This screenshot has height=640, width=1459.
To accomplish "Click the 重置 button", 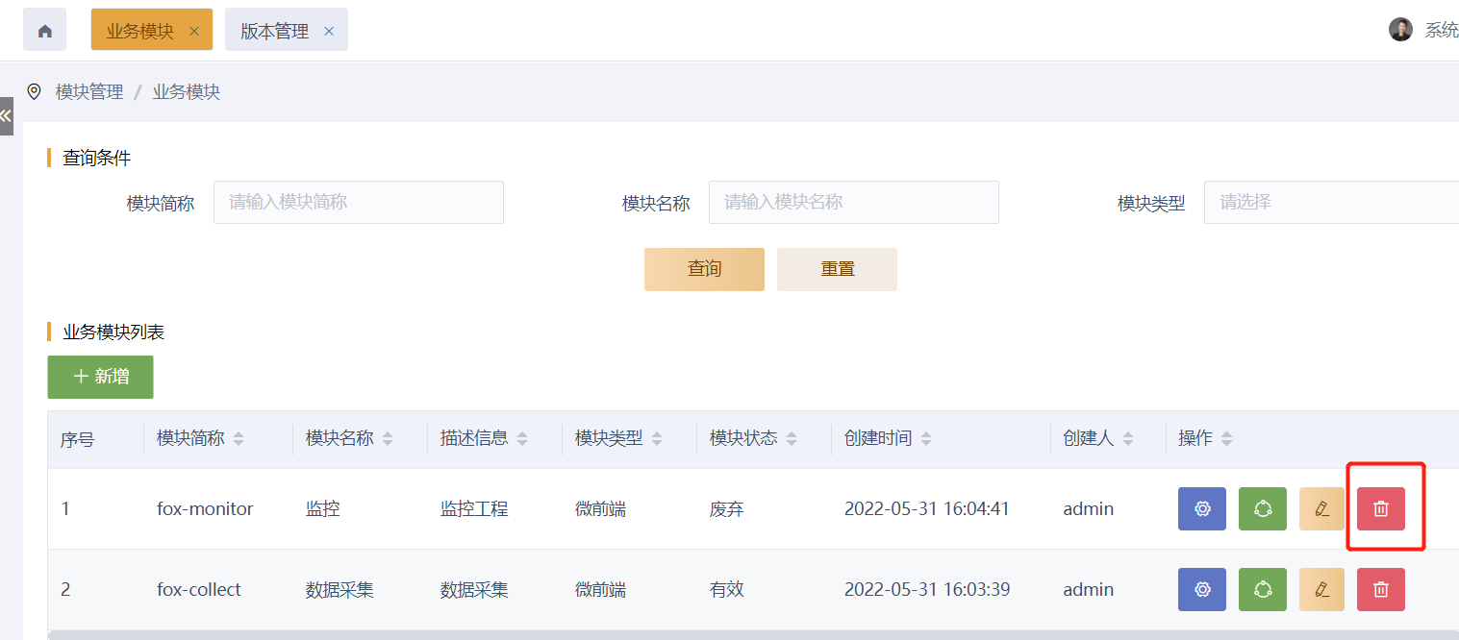I will [x=837, y=269].
